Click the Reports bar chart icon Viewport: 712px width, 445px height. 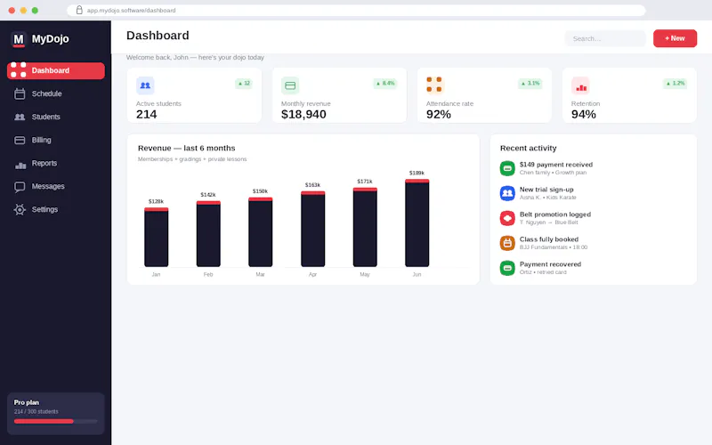pyautogui.click(x=20, y=164)
